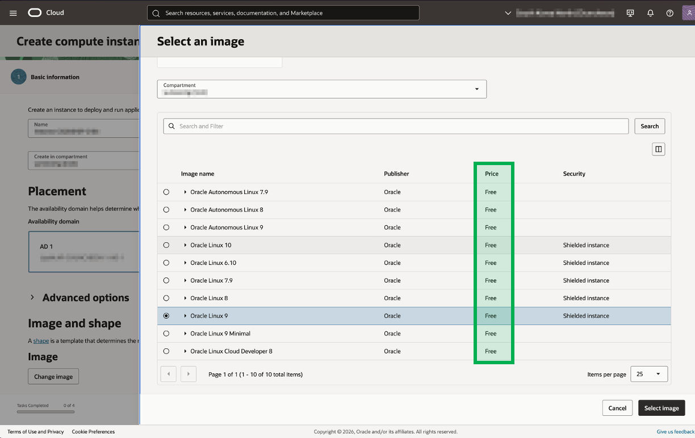Focus the top global search bar
Image resolution: width=695 pixels, height=438 pixels.
[x=283, y=13]
